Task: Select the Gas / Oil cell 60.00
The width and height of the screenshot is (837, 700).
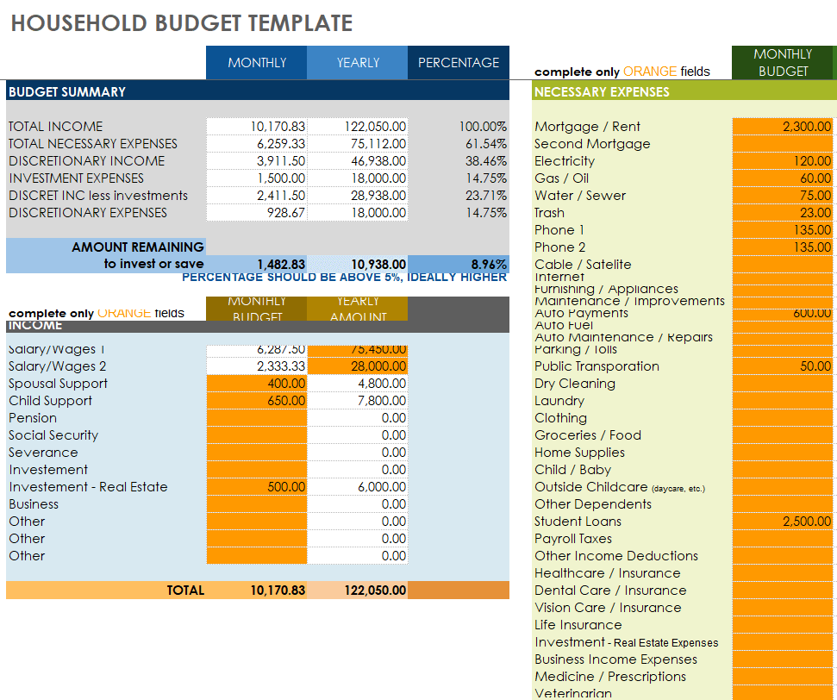Action: coord(782,178)
